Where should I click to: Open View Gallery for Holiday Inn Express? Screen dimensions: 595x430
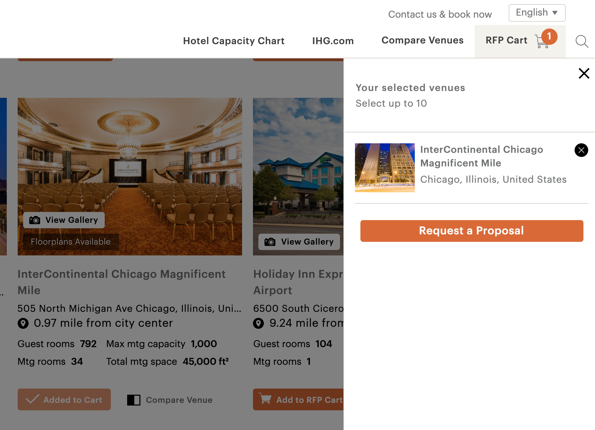299,242
